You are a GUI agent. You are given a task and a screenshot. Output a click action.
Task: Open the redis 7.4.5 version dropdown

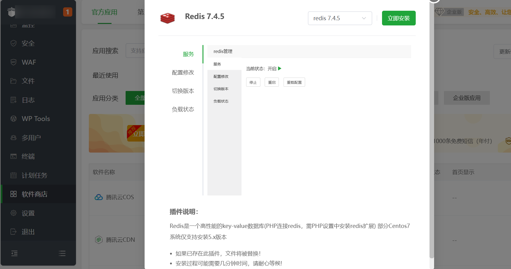tap(340, 18)
